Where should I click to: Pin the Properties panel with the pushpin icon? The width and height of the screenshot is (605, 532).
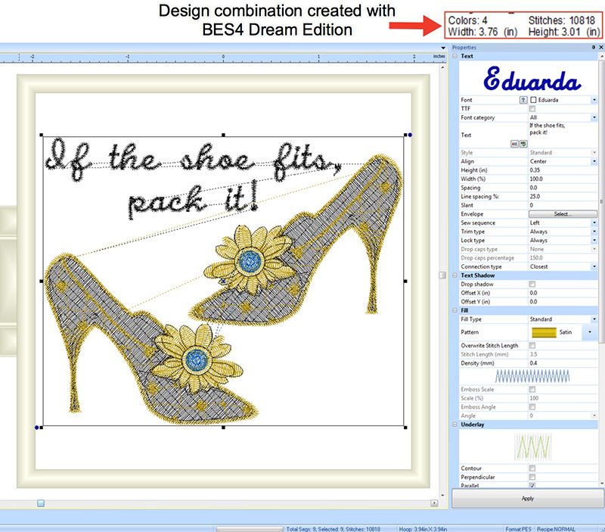click(x=593, y=47)
